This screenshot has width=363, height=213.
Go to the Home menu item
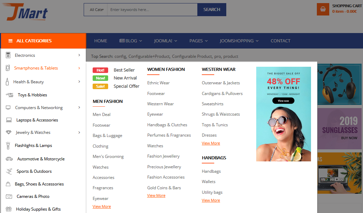click(x=101, y=41)
